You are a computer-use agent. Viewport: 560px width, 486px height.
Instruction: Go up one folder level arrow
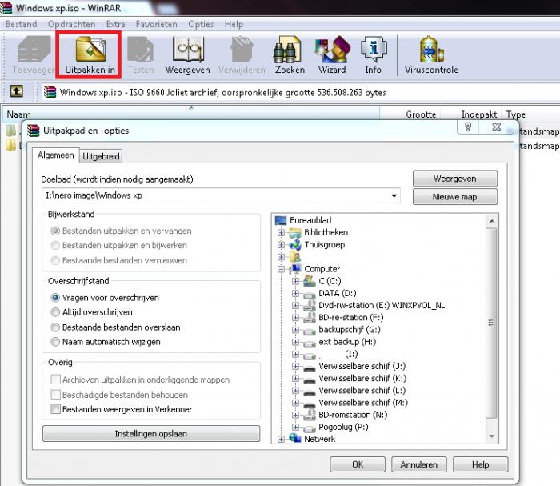(17, 91)
